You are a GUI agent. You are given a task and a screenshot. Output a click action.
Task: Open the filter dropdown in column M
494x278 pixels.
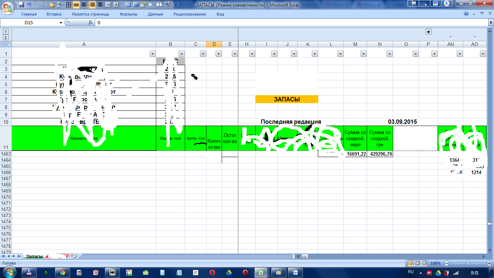pos(363,54)
